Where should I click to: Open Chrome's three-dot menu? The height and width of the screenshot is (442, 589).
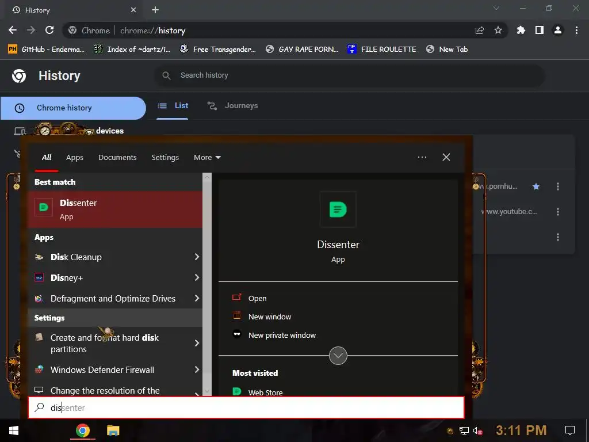(576, 30)
